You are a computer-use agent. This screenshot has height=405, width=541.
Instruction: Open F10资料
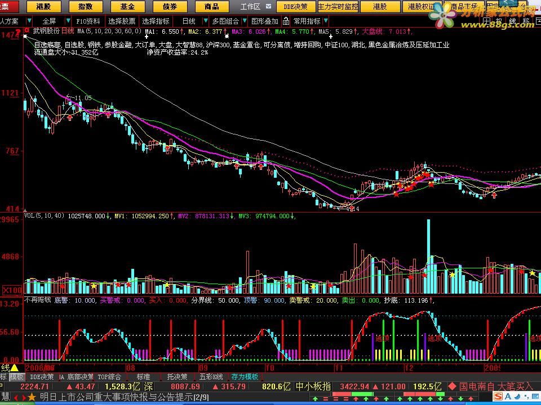[x=88, y=21]
